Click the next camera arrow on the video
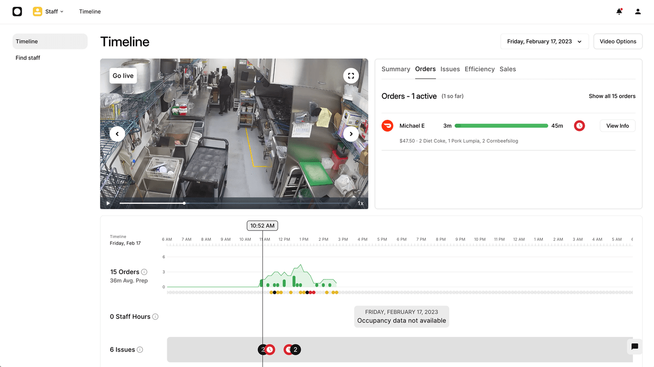The image size is (654, 367). (351, 134)
